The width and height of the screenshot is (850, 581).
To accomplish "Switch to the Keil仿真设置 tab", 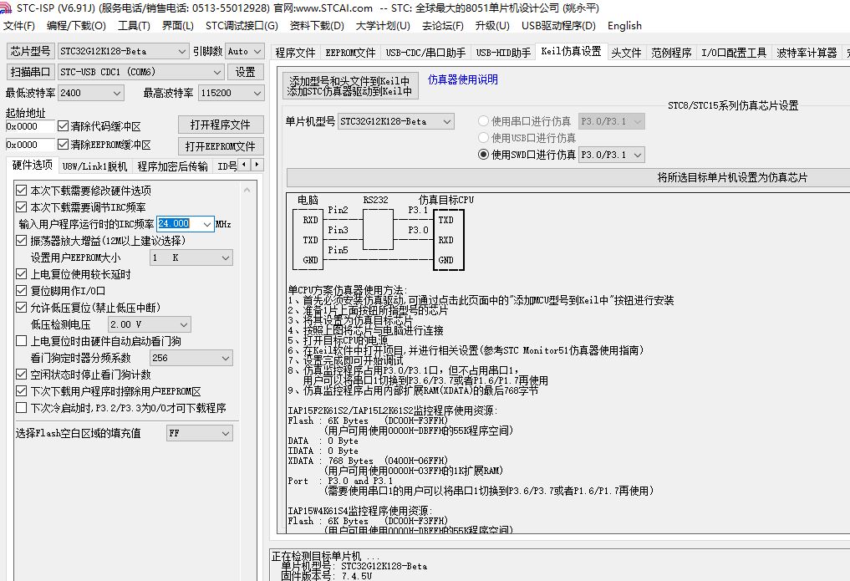I will point(572,51).
